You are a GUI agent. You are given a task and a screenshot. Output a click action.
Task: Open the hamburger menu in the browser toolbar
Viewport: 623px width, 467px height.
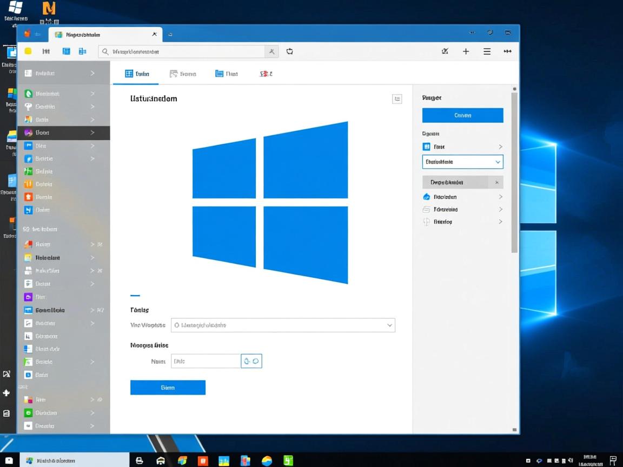click(487, 51)
